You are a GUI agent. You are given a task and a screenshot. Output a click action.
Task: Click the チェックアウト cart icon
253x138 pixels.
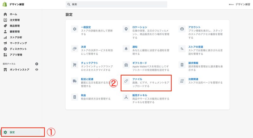[x=75, y=65]
